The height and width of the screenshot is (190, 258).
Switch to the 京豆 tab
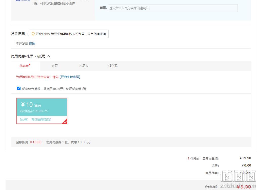(x=55, y=66)
